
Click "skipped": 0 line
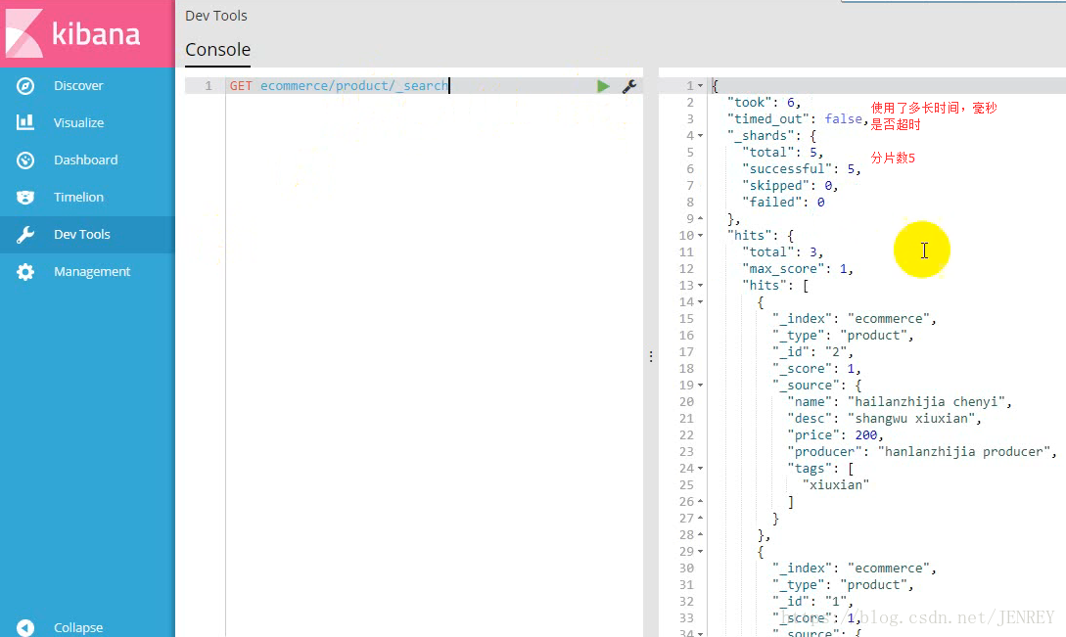[790, 186]
